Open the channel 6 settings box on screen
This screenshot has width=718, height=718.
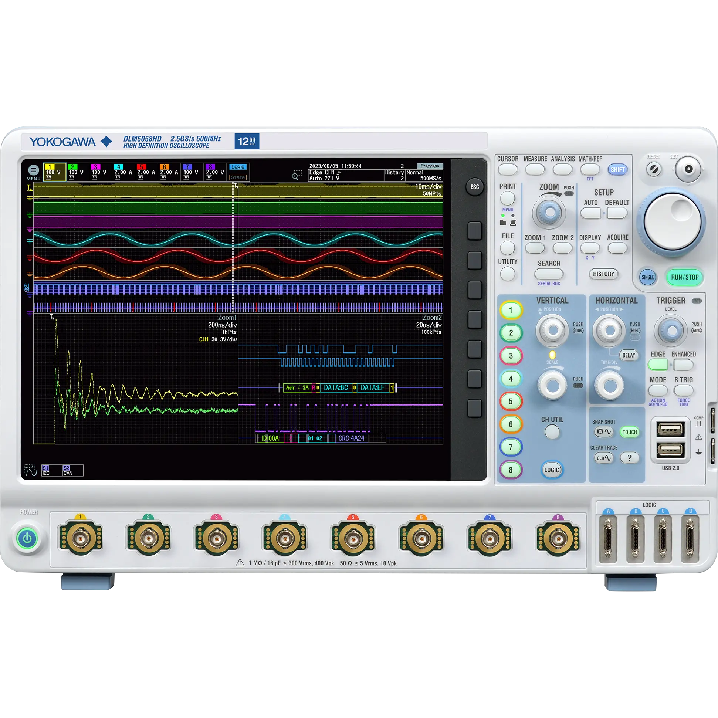pos(169,172)
